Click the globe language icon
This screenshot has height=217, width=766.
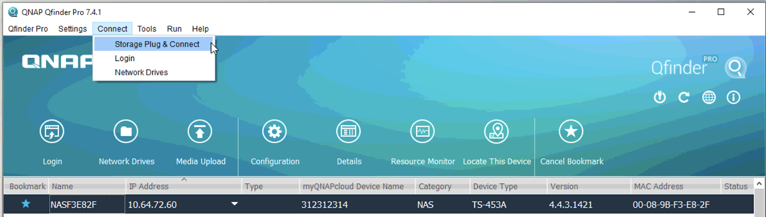pyautogui.click(x=709, y=97)
